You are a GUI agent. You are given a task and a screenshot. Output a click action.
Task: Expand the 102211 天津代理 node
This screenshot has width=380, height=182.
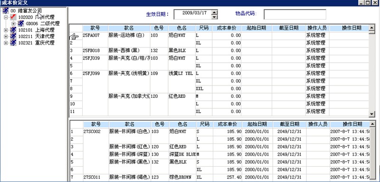pyautogui.click(x=6, y=37)
